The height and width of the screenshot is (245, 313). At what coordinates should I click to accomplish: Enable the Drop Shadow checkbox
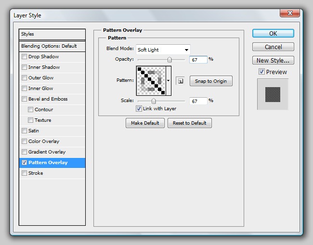(25, 57)
